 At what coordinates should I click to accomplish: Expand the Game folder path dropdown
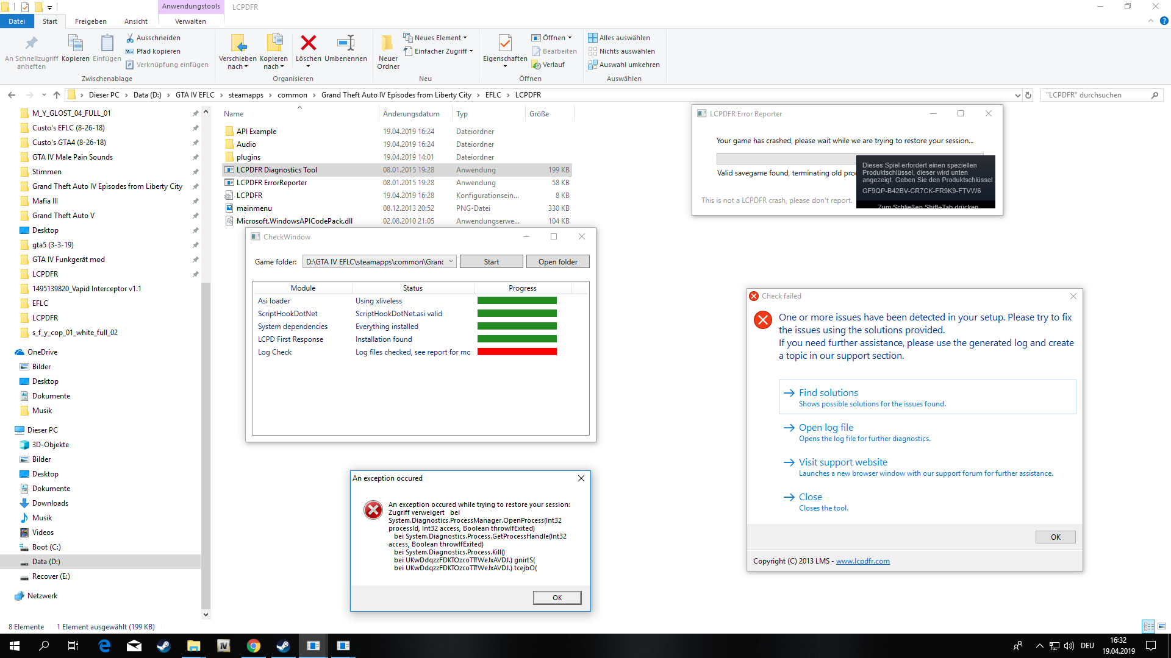(451, 261)
